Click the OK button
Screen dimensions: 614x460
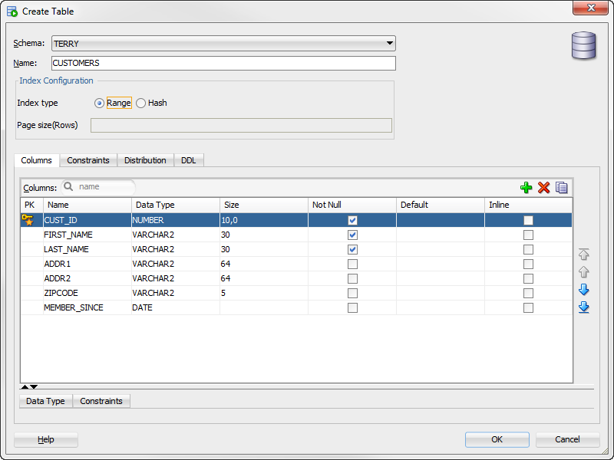coord(497,439)
